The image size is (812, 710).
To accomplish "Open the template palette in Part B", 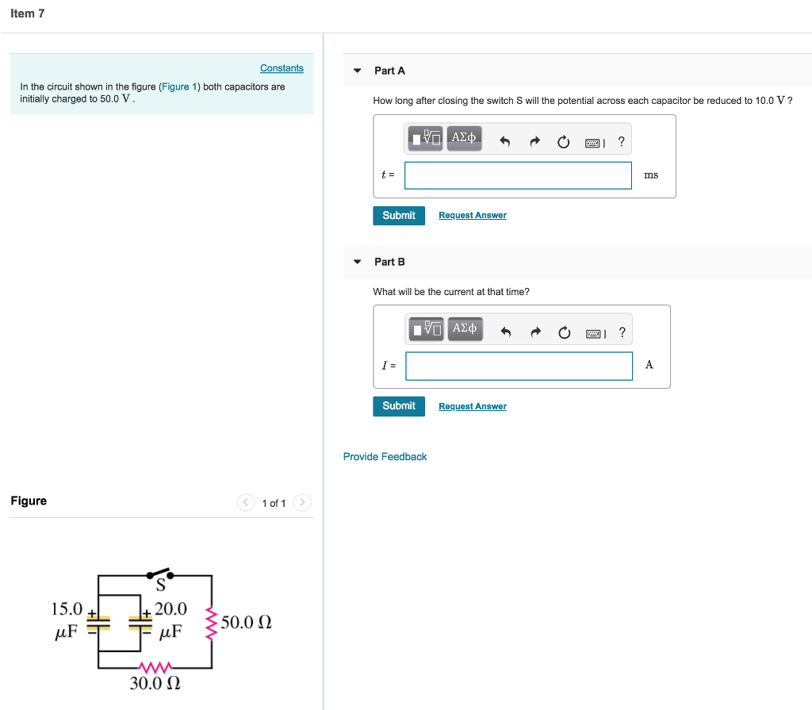I will click(x=426, y=329).
